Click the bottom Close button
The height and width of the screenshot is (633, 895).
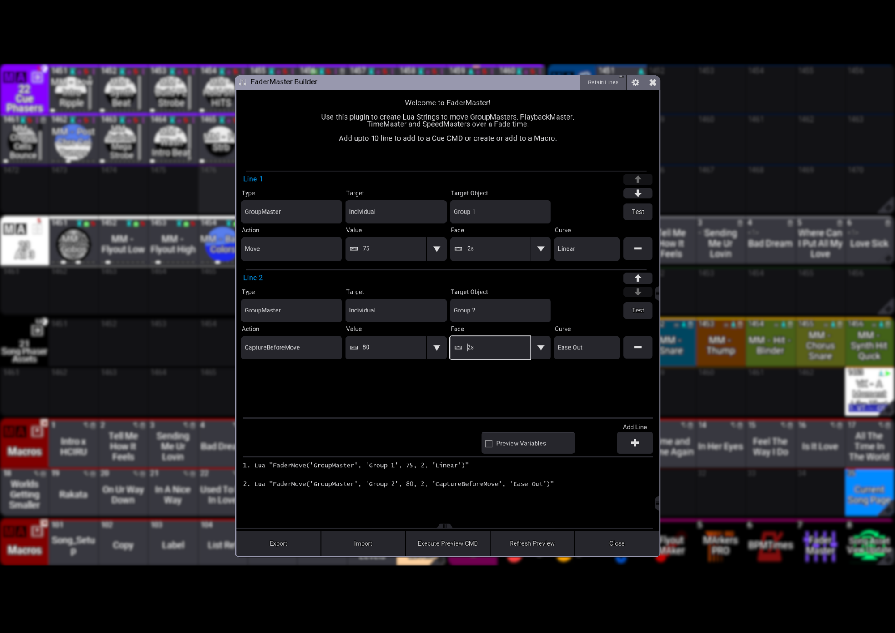pyautogui.click(x=617, y=543)
